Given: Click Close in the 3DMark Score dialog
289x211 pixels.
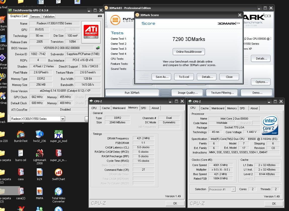Looking at the screenshot, I should [229, 77].
